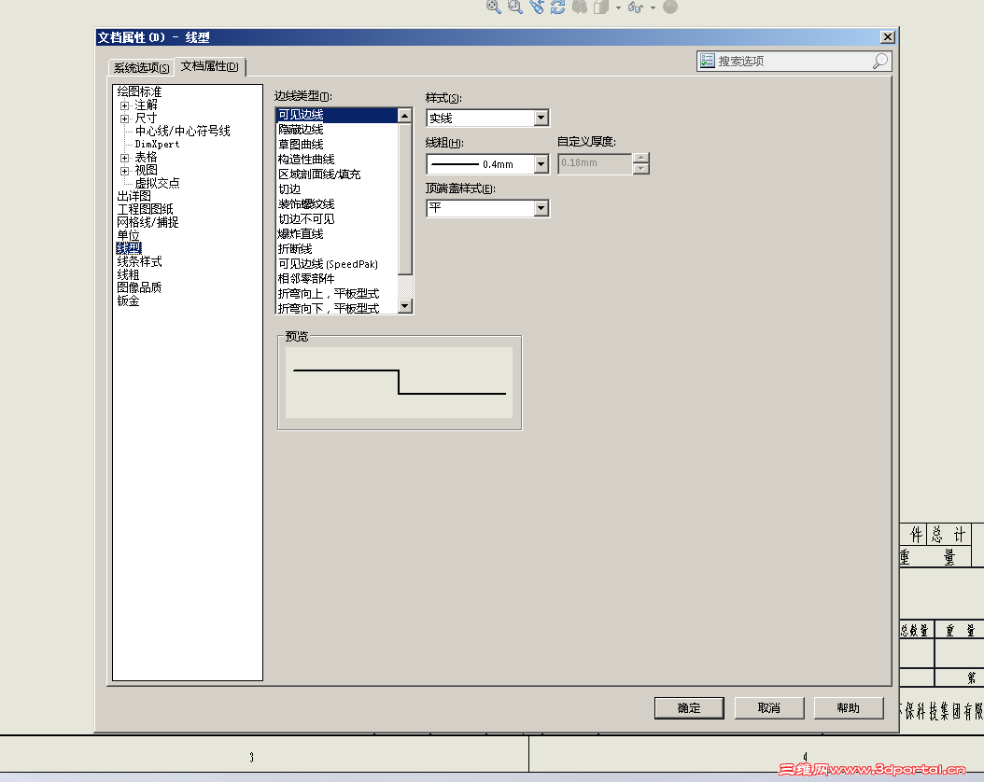Expand the 注解 tree node
The image size is (984, 782).
click(124, 105)
